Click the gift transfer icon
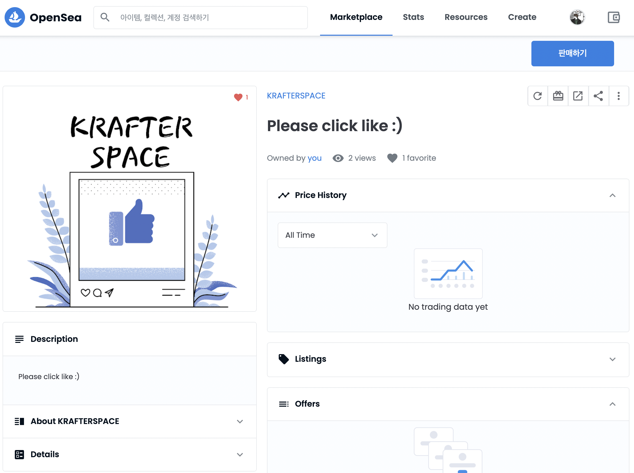This screenshot has width=634, height=473. [558, 96]
